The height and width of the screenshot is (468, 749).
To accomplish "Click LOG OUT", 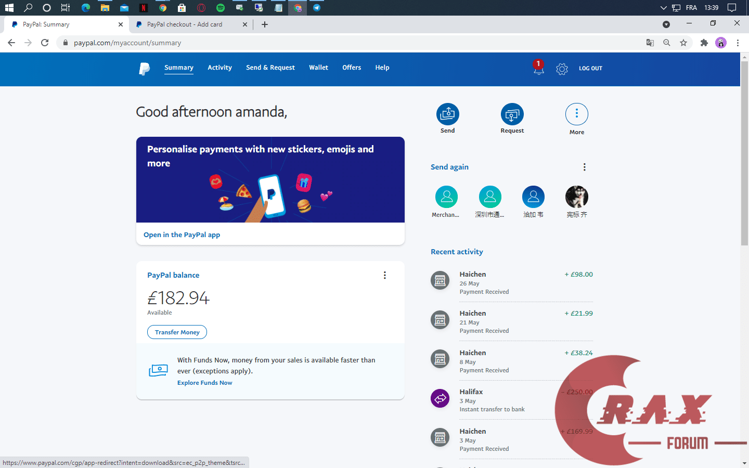I will click(590, 68).
